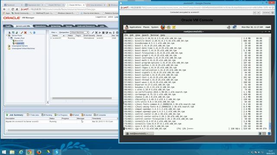Click the Create Server Pool icon
The image size is (277, 155).
tap(13, 33)
